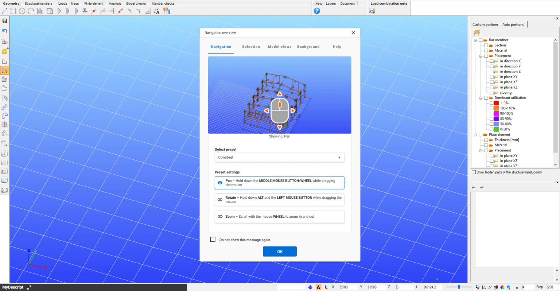Toggle the orange delta relative coordinates icon
The image size is (560, 291).
click(318, 287)
